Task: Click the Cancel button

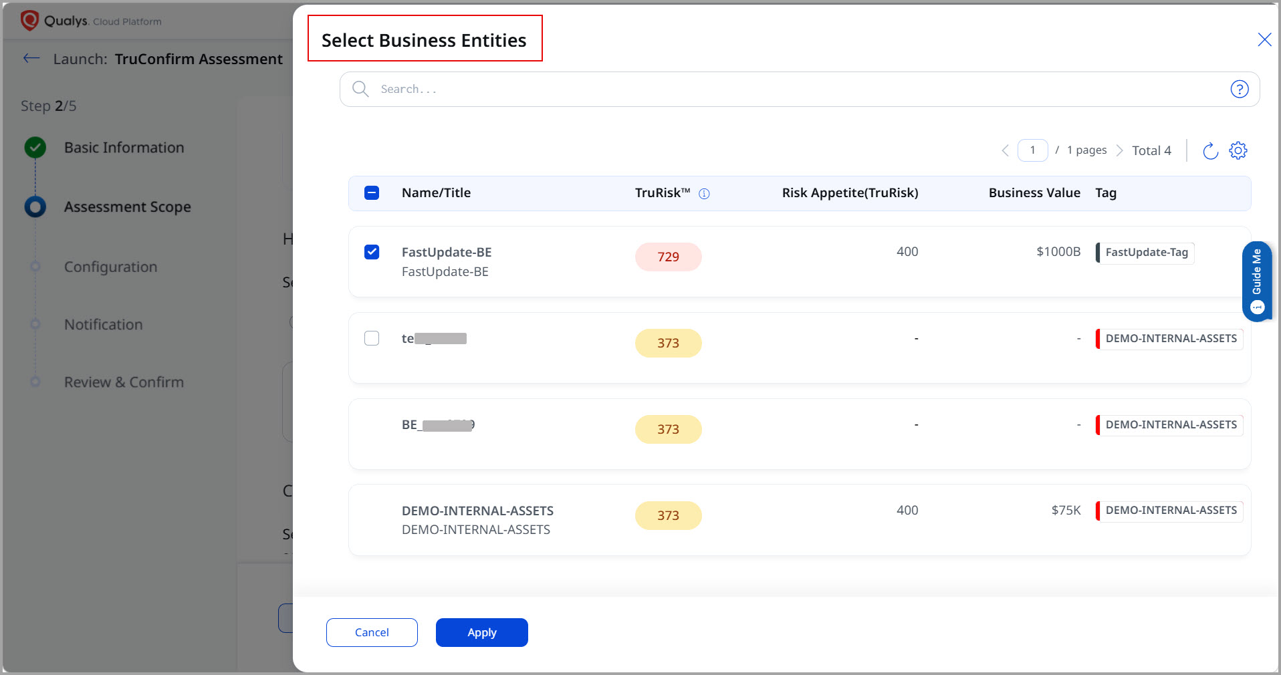Action: [x=372, y=632]
